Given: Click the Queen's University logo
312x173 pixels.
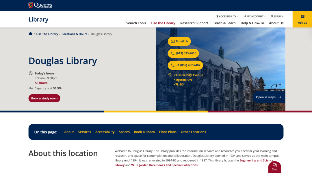Looking at the screenshot, I should click(40, 5).
